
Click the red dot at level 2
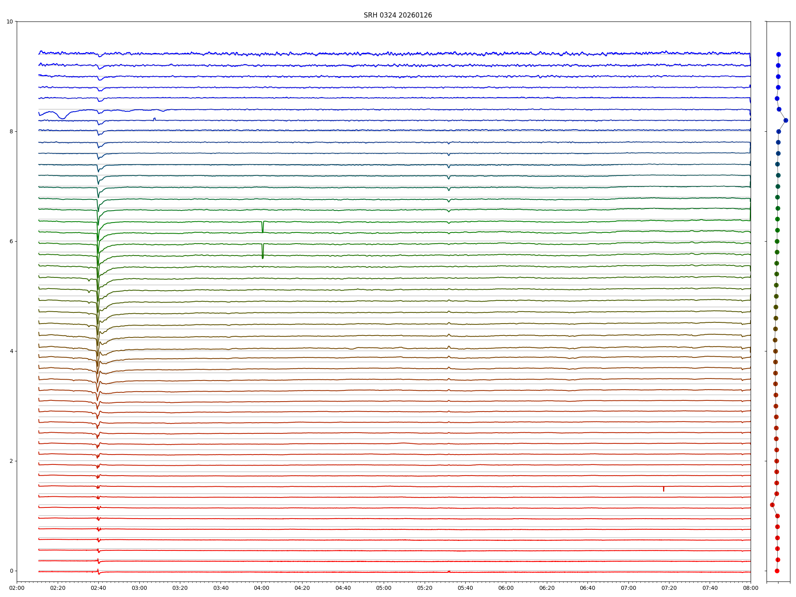[x=776, y=461]
